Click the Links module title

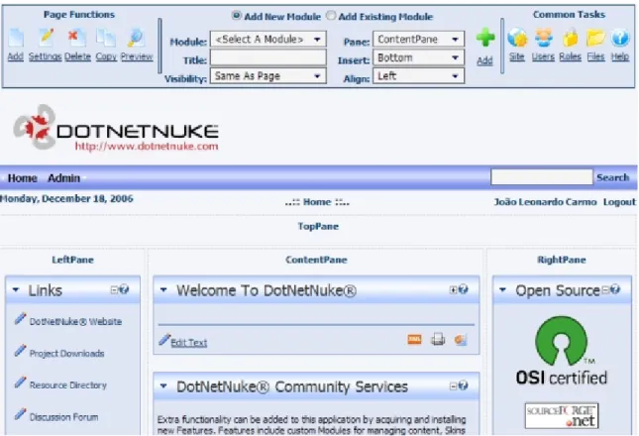tap(45, 290)
